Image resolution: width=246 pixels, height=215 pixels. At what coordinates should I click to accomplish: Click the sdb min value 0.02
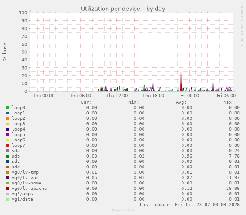[139, 156]
